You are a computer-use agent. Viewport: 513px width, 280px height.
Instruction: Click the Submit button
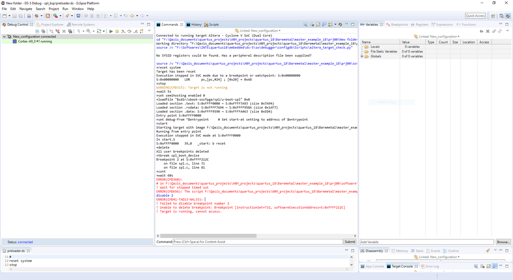coord(350,242)
